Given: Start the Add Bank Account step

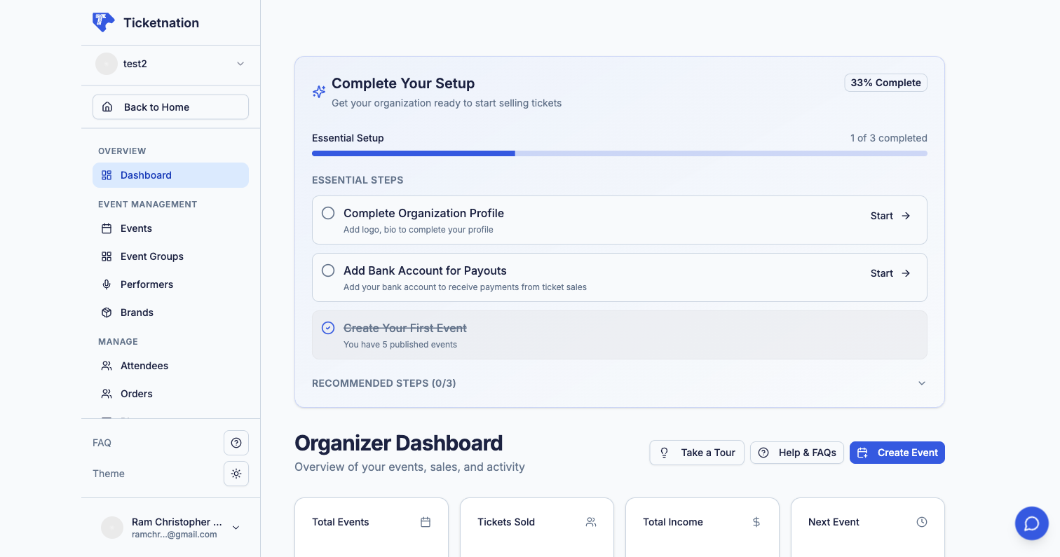Looking at the screenshot, I should [x=889, y=273].
